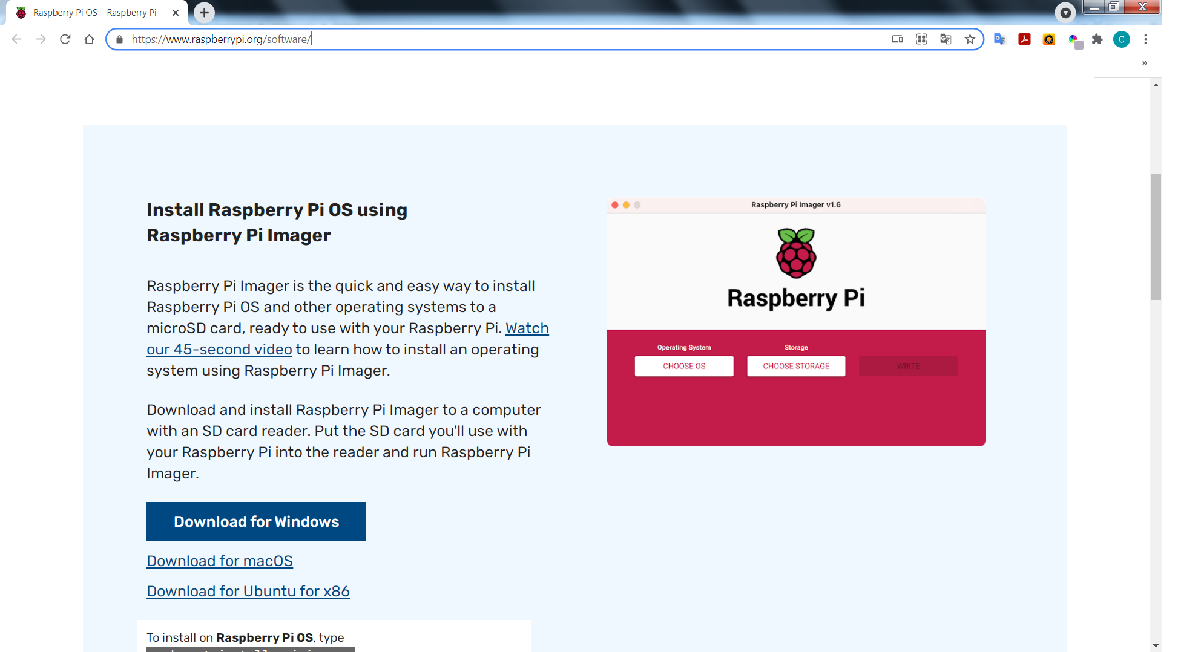Click the vertical scrollbar thumb

(1156, 236)
